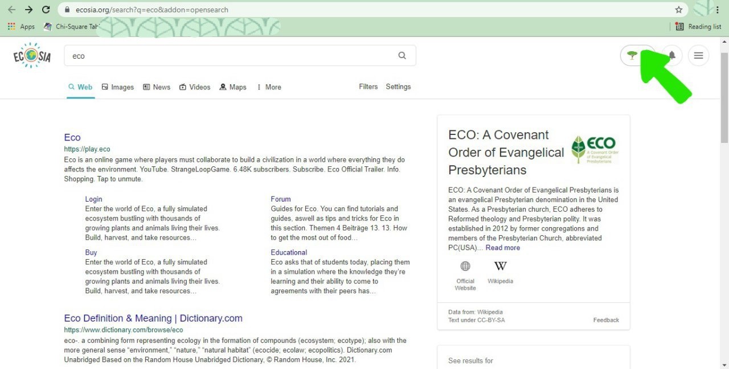
Task: Open the Filters option
Action: click(x=368, y=87)
